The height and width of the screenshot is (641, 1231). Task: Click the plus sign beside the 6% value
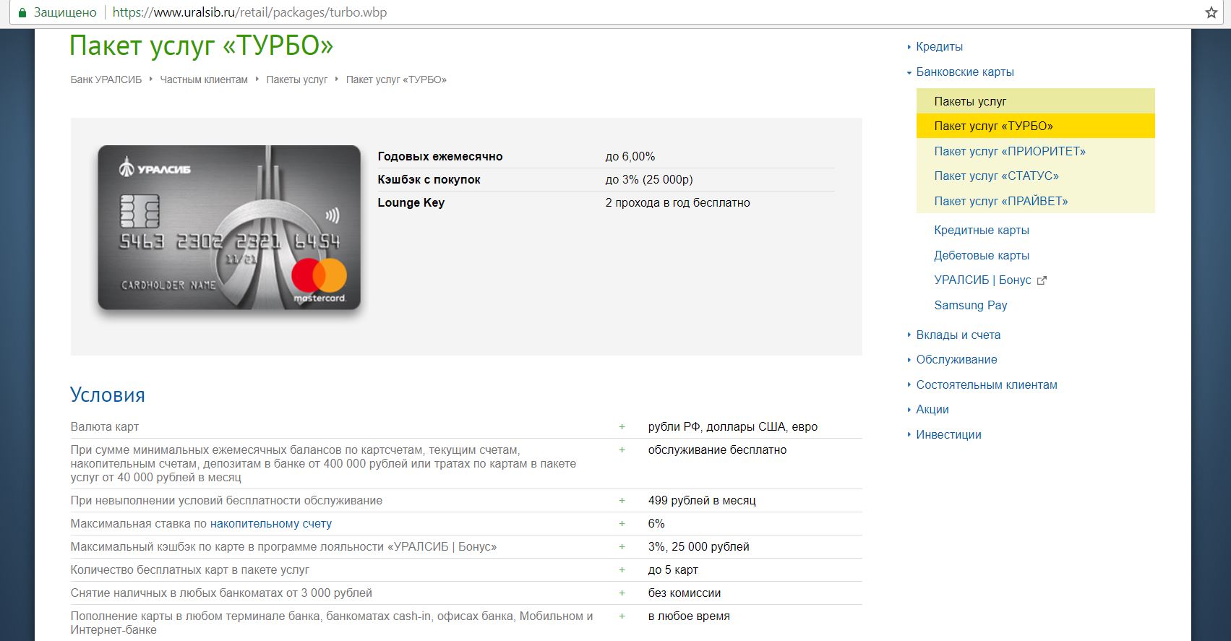click(622, 524)
